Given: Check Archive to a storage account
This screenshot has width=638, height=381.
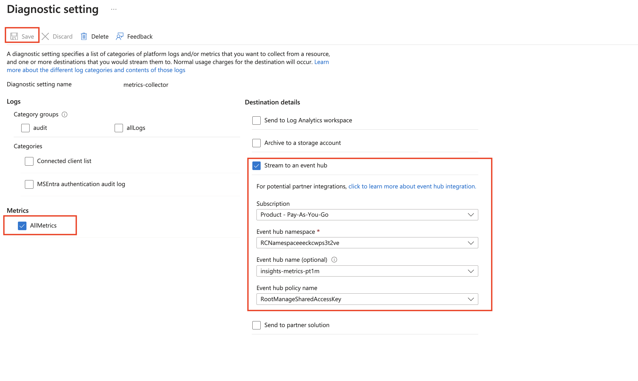Looking at the screenshot, I should [x=256, y=143].
